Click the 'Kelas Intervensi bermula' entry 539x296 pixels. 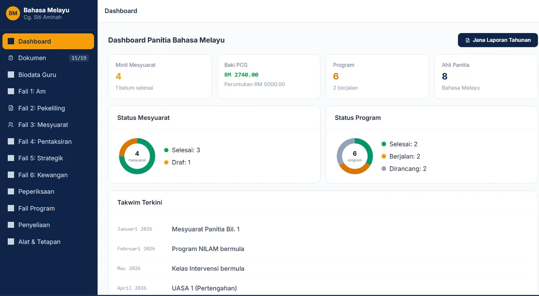coord(208,268)
